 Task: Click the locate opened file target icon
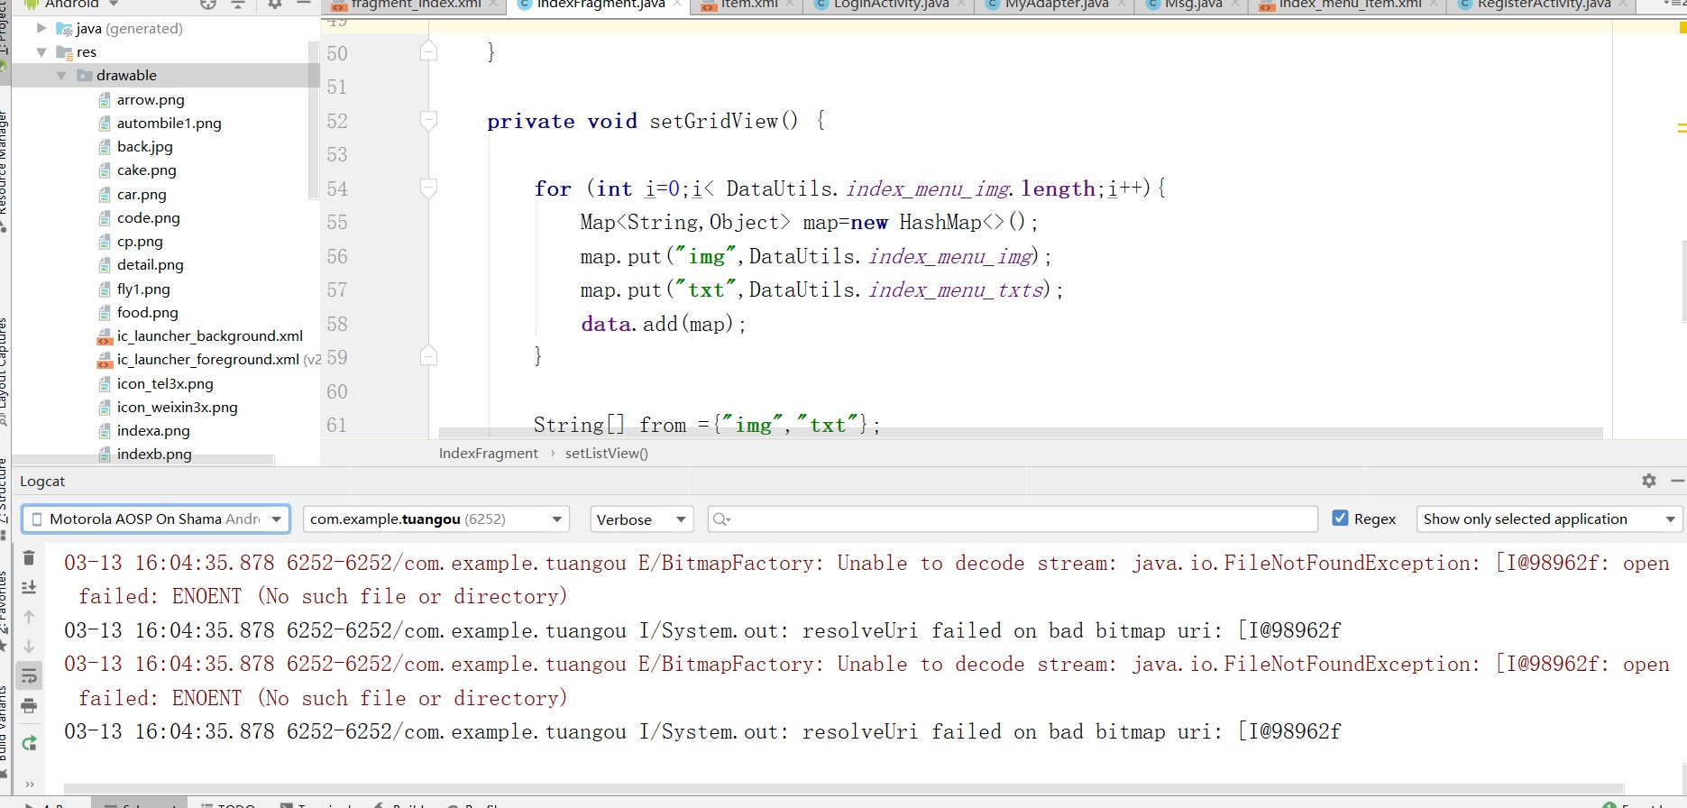click(x=208, y=4)
